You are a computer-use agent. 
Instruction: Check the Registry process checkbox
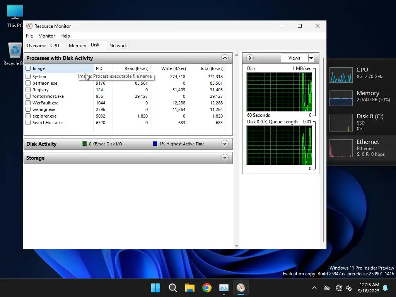coord(28,89)
